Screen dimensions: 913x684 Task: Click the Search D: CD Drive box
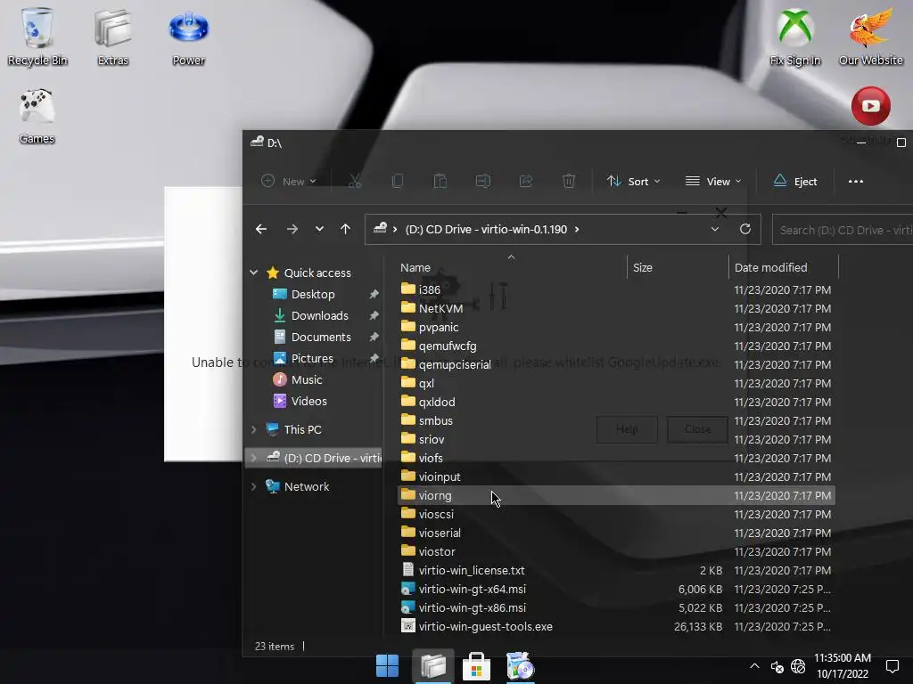pyautogui.click(x=843, y=230)
